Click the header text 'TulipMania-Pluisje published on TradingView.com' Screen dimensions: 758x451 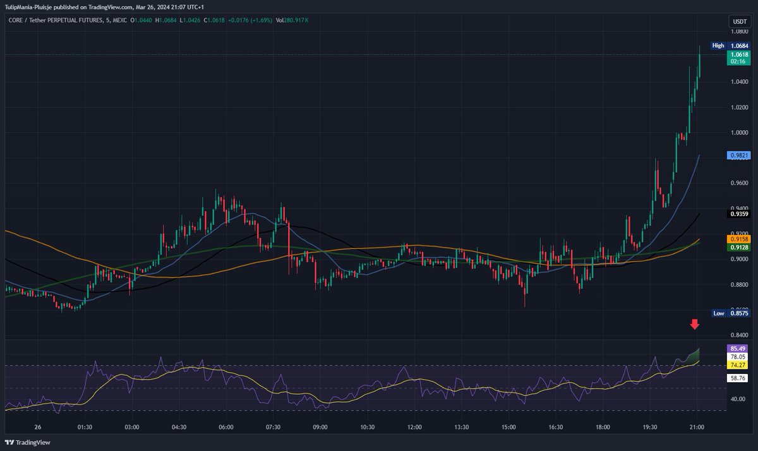coord(69,7)
